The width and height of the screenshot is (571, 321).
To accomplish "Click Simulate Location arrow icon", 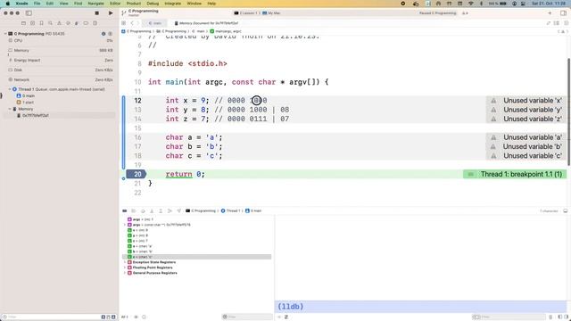I will (178, 210).
